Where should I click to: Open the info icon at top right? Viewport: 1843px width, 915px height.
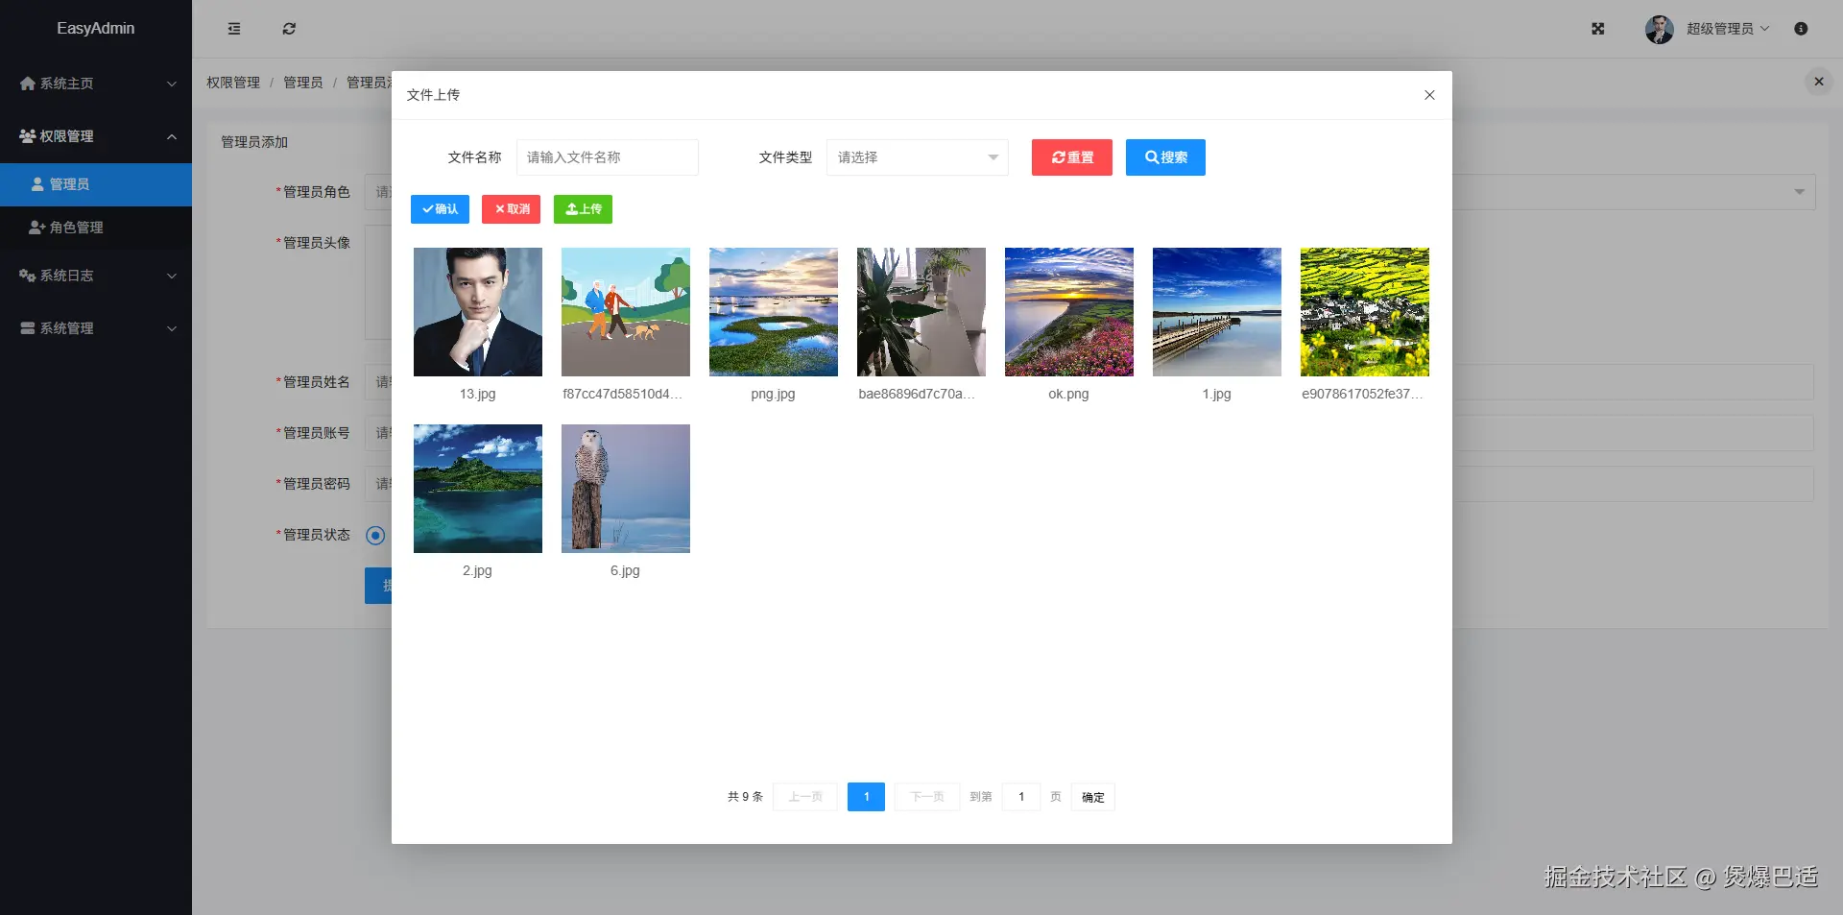(x=1801, y=29)
